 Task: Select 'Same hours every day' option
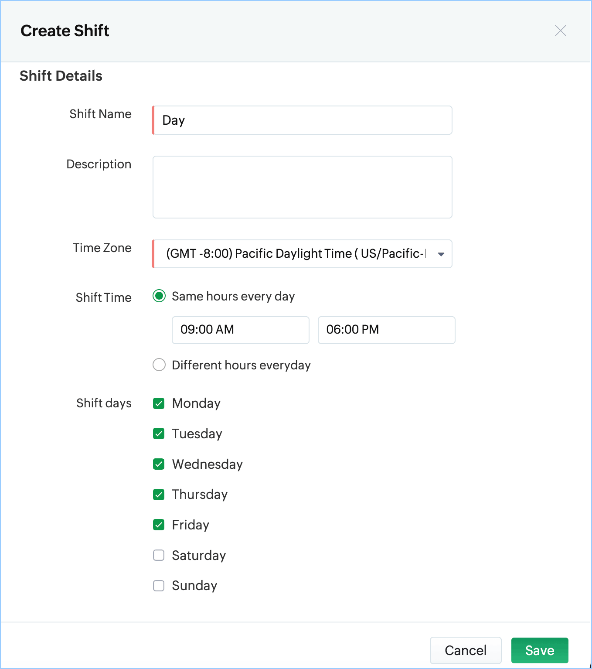[159, 296]
